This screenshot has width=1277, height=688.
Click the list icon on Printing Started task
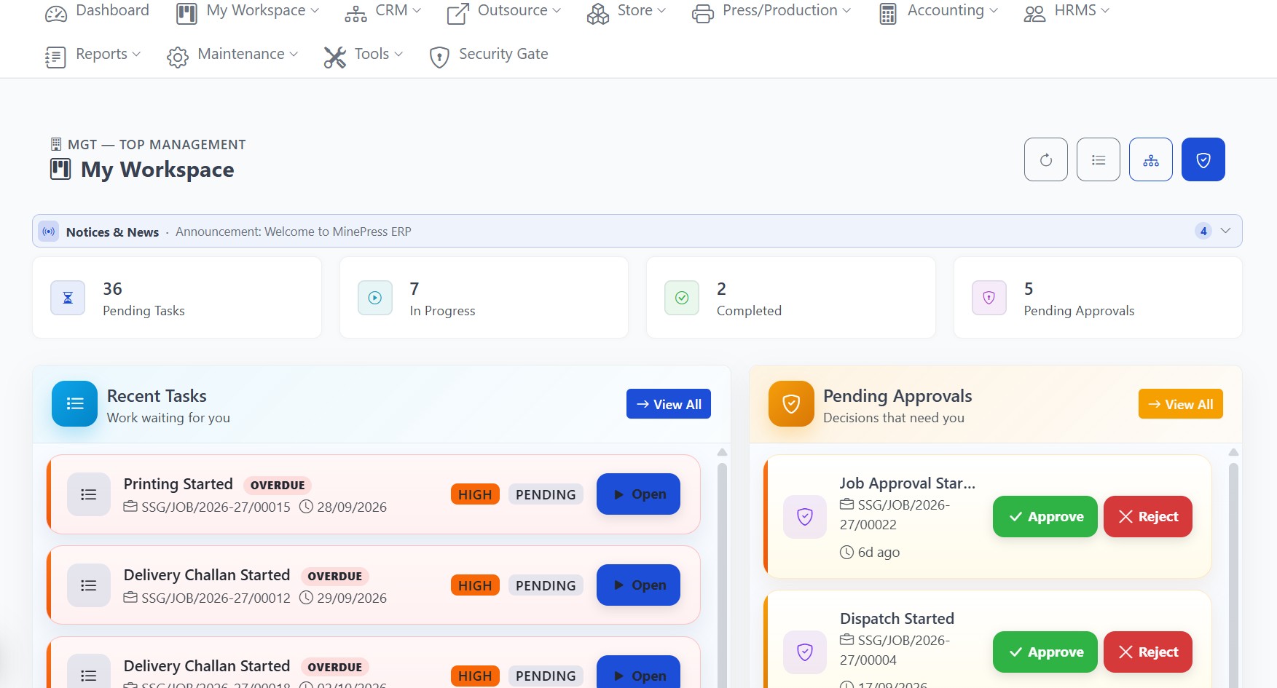[89, 494]
